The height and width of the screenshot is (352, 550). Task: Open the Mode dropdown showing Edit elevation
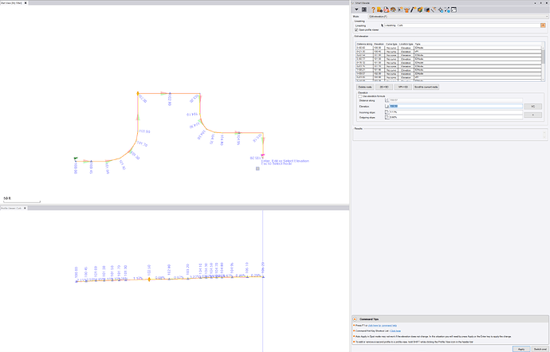tap(458, 17)
